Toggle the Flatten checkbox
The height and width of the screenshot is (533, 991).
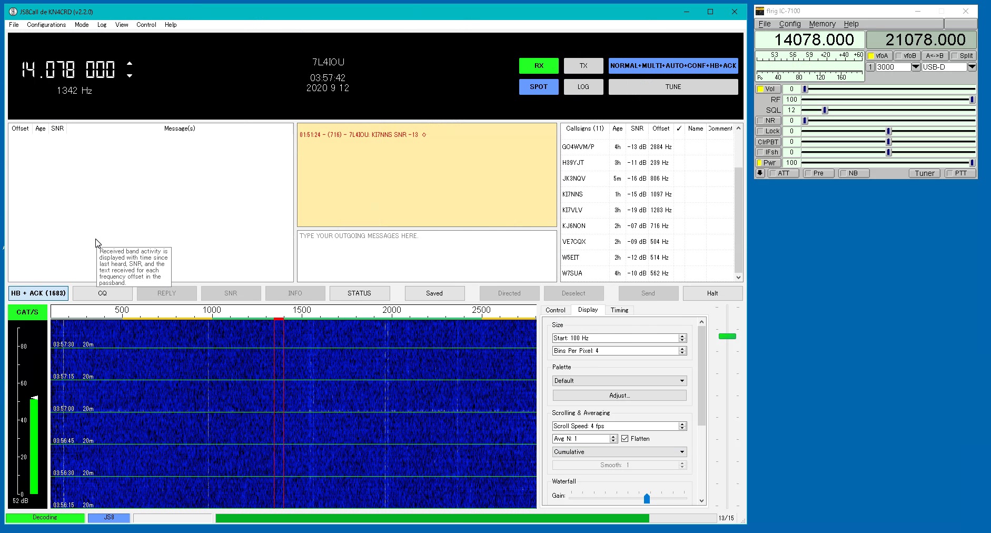click(x=625, y=439)
